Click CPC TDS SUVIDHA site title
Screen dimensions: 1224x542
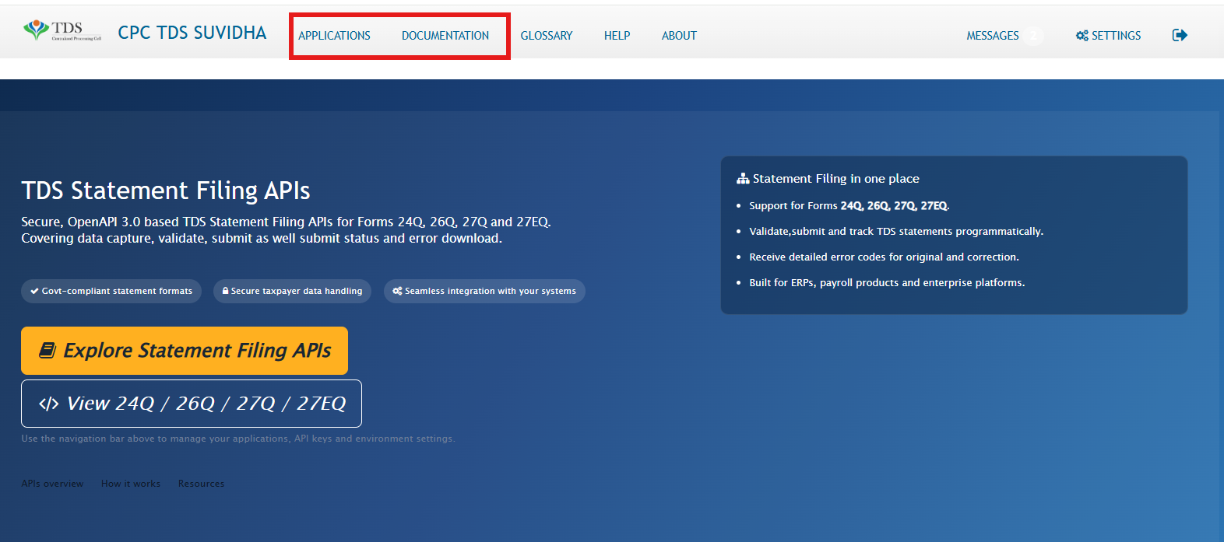coord(192,33)
